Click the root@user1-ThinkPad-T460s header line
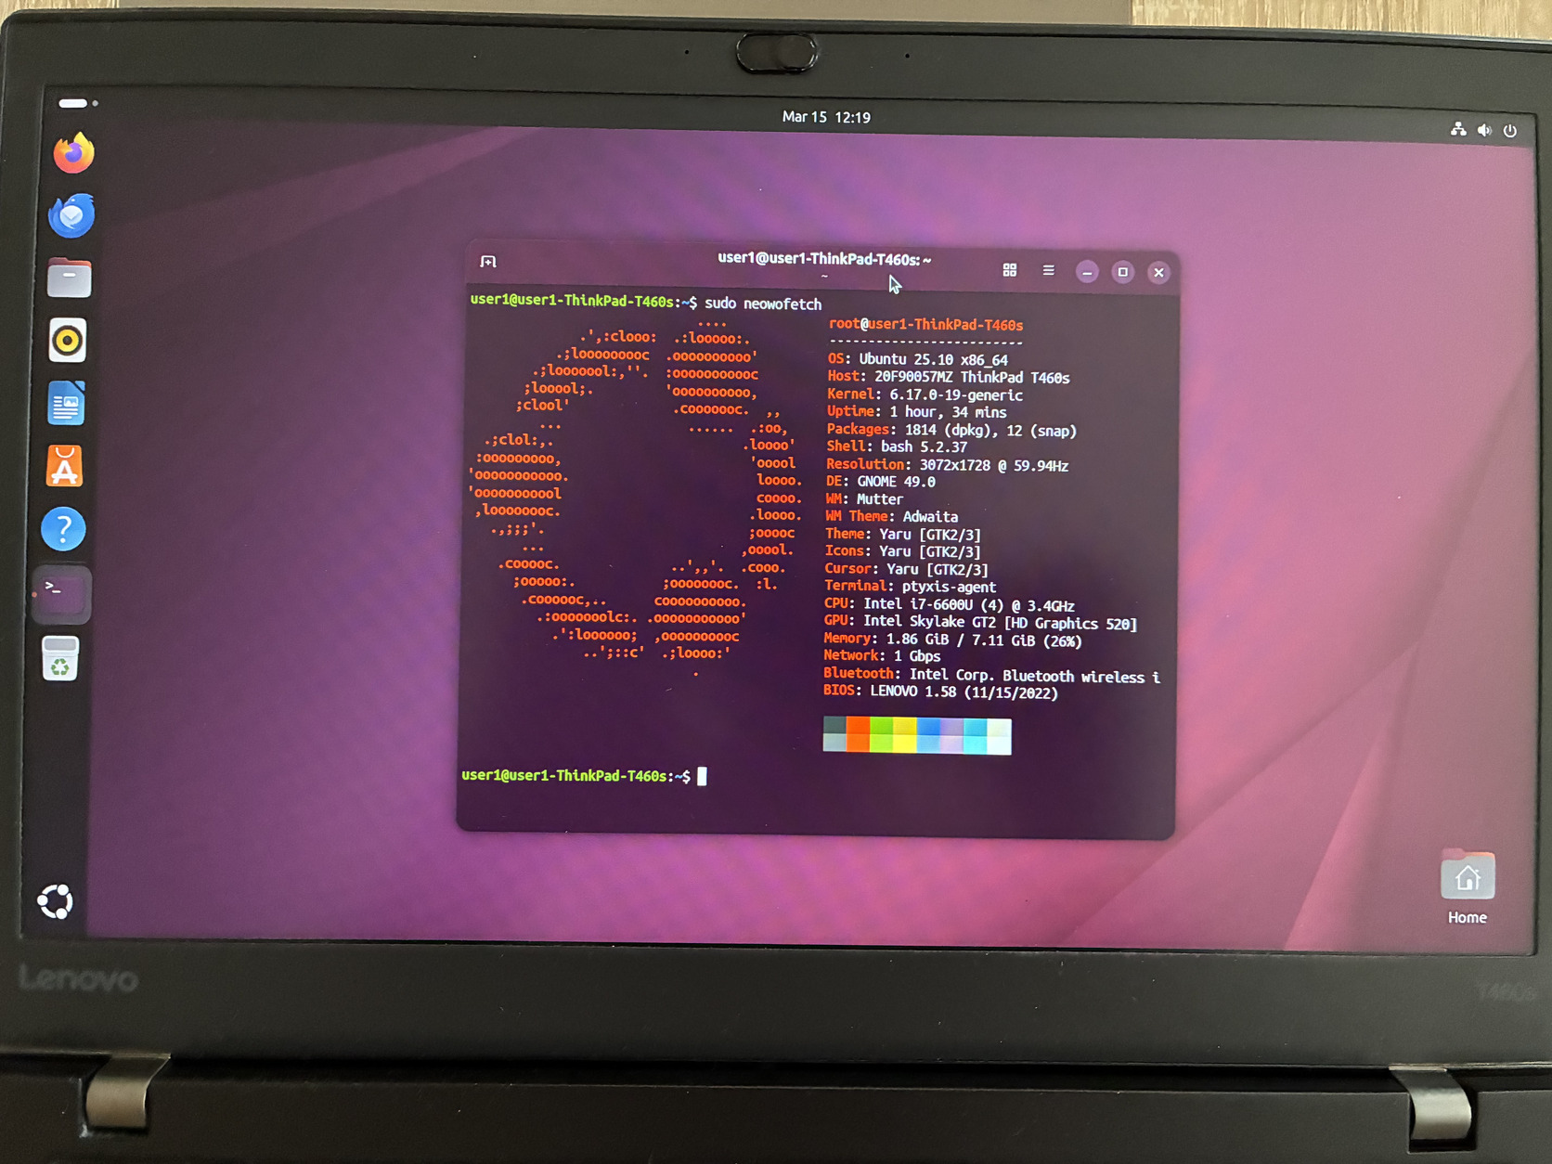Viewport: 1552px width, 1164px height. pyautogui.click(x=925, y=325)
